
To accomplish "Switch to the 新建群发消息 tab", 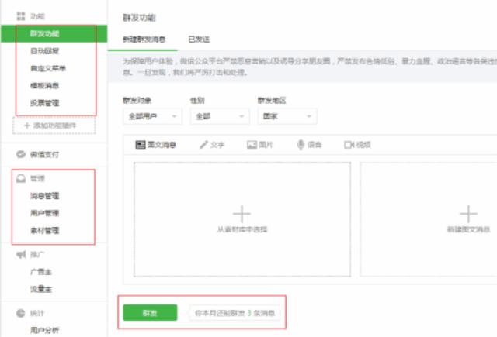I will 144,40.
